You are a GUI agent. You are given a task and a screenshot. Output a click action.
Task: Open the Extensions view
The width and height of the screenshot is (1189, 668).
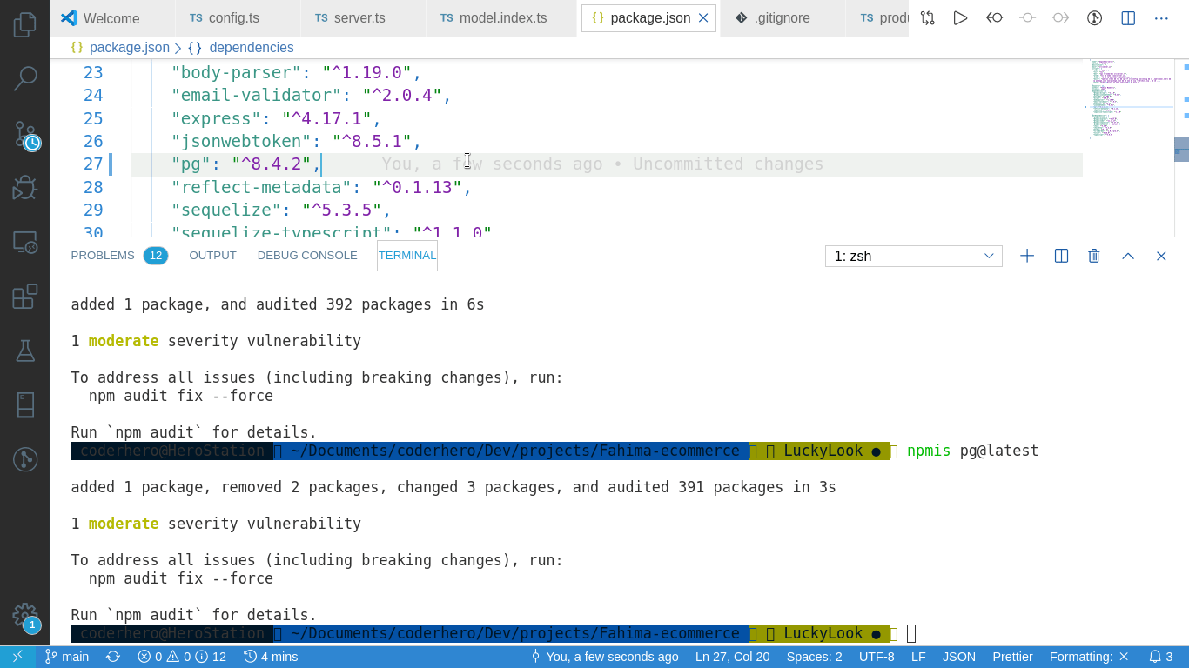coord(24,296)
